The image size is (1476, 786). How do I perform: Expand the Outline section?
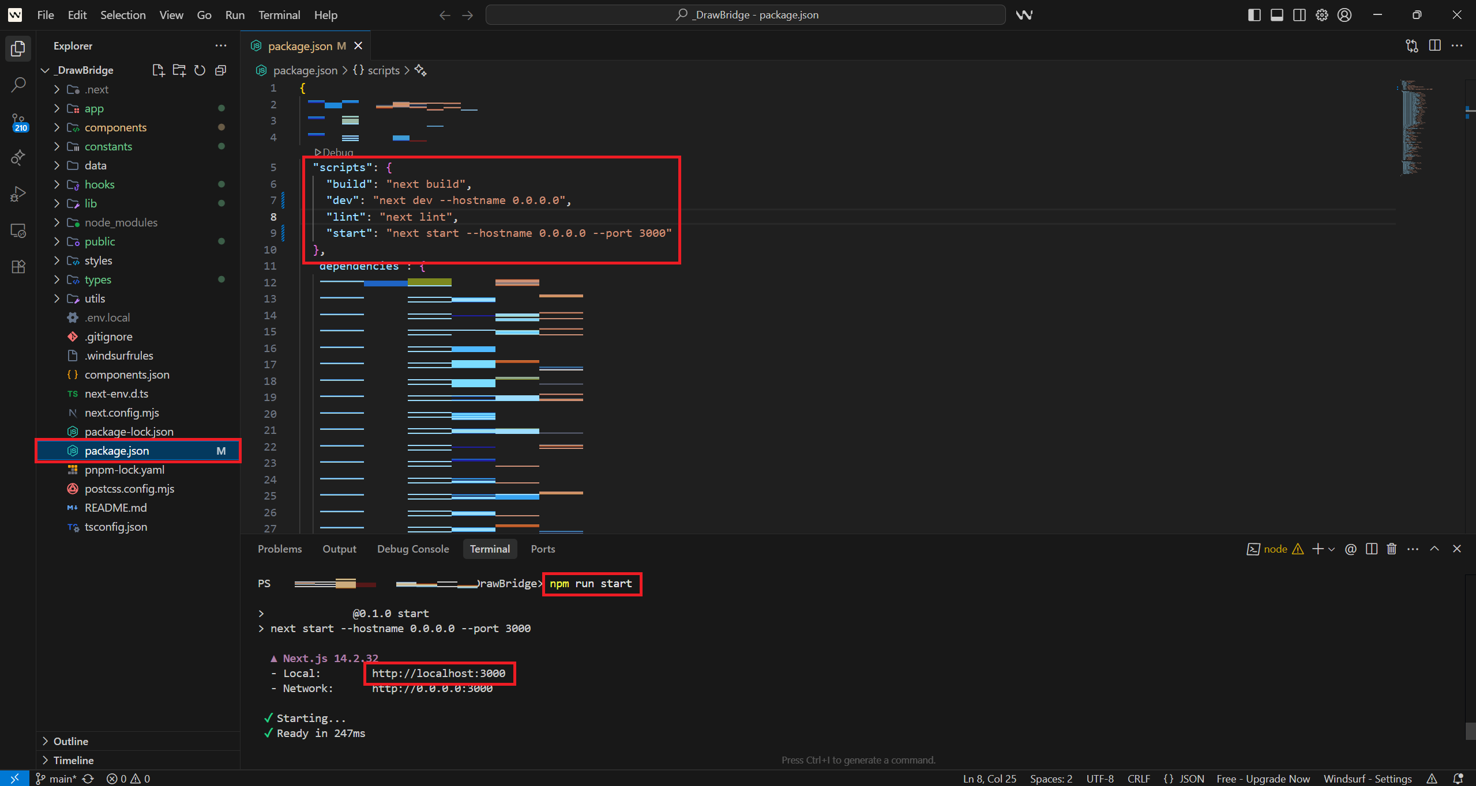coord(70,741)
